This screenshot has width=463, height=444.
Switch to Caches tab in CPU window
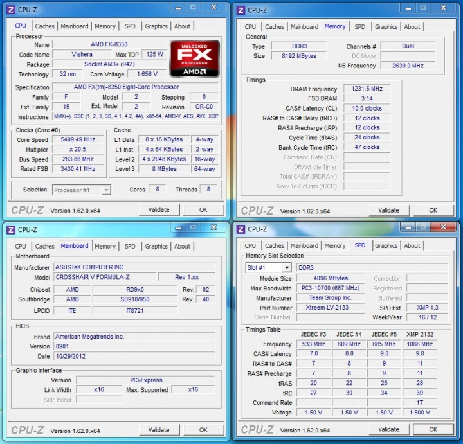[45, 26]
